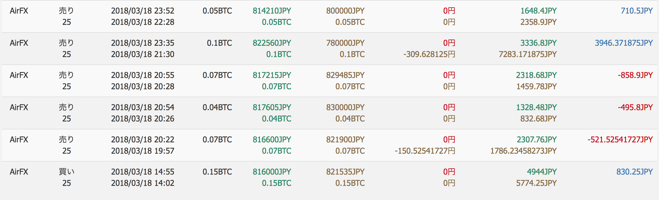Viewport: 659px width, 200px height.
Task: Click the 780000JPY settlement price
Action: 345,43
